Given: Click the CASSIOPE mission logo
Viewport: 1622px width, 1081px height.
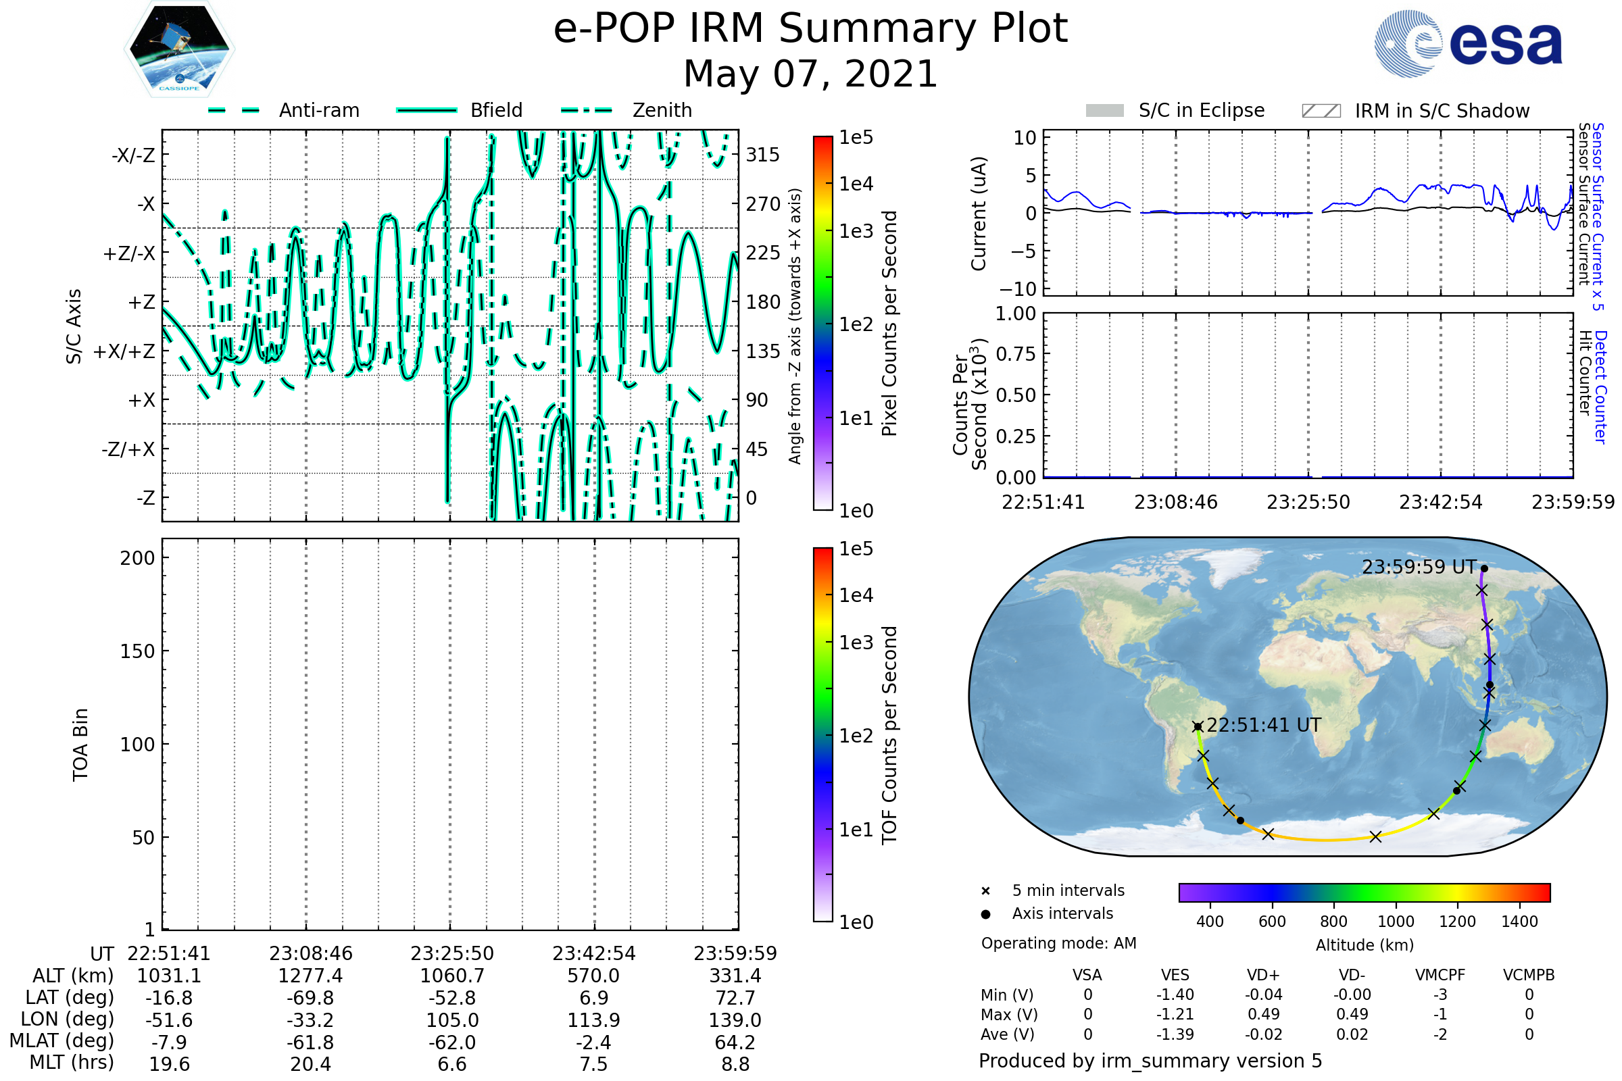Looking at the screenshot, I should (179, 49).
